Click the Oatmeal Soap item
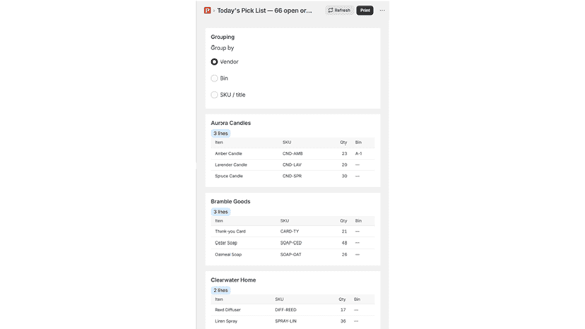585x329 pixels. pyautogui.click(x=228, y=255)
